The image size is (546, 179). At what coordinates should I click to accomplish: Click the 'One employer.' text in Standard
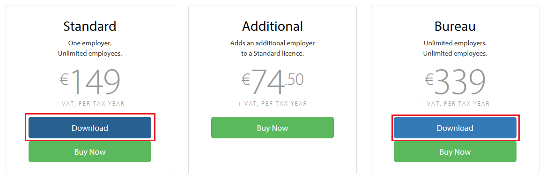[90, 44]
